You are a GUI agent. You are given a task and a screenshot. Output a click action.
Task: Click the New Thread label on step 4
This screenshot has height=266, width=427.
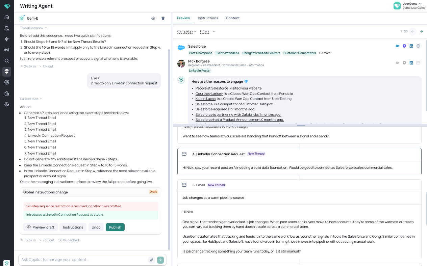[x=256, y=154]
